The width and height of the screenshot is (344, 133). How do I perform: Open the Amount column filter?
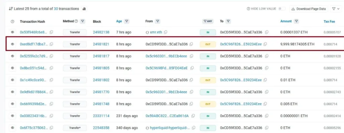coord(296,21)
